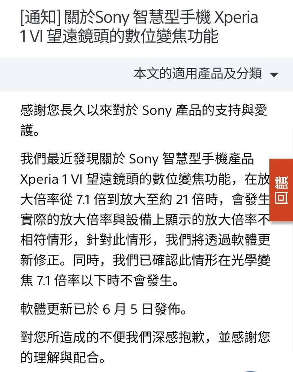
Task: Select the Xperia 1 VI text in the body
Action: coord(51,179)
